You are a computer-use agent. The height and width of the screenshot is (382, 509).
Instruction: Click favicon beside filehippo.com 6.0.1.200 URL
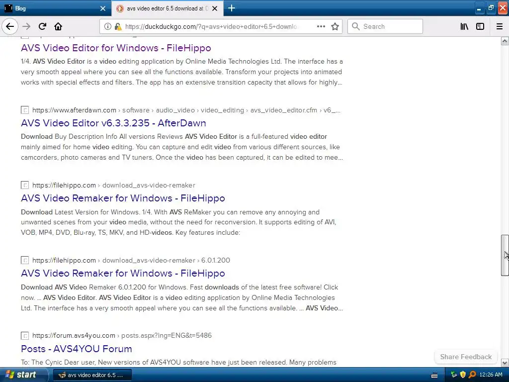25,260
